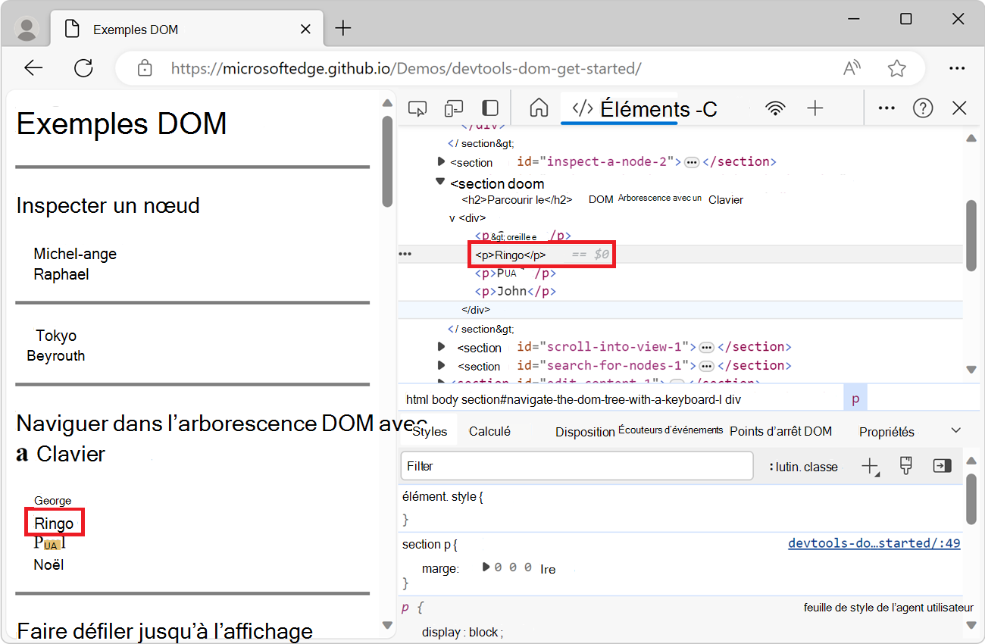985x644 pixels.
Task: Open the Network tool wifi icon
Action: (775, 108)
